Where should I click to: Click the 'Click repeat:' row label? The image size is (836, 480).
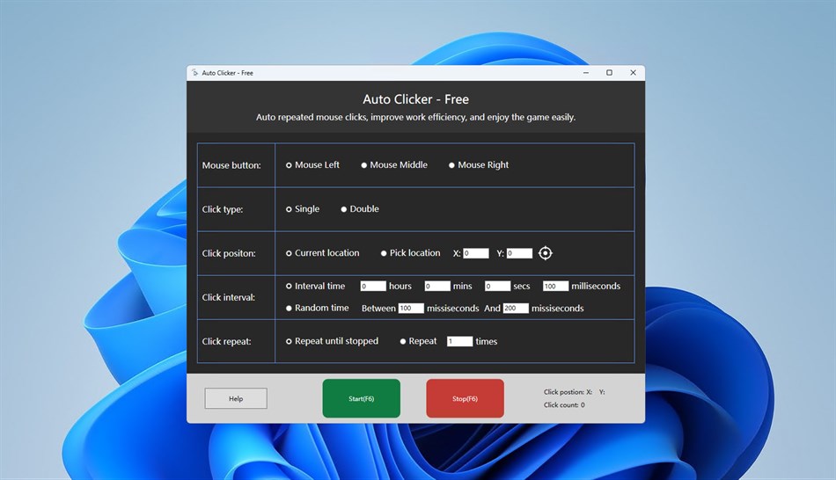226,341
